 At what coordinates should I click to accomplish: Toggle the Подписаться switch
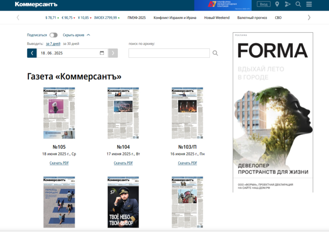54,35
